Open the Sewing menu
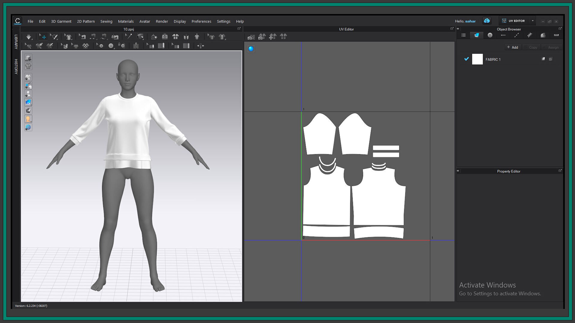Screen dimensions: 575x323 106,21
